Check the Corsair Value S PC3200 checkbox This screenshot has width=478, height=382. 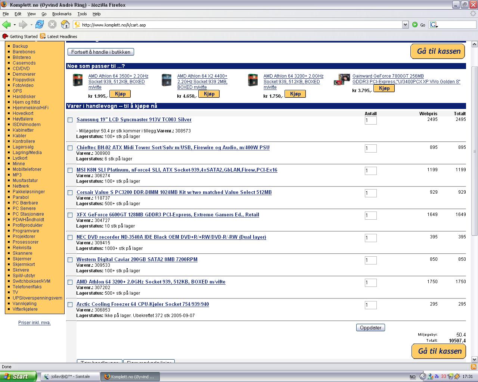(70, 192)
